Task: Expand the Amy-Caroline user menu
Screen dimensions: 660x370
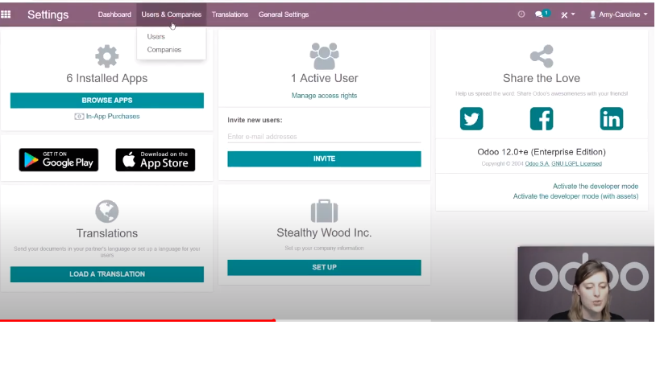Action: 618,14
